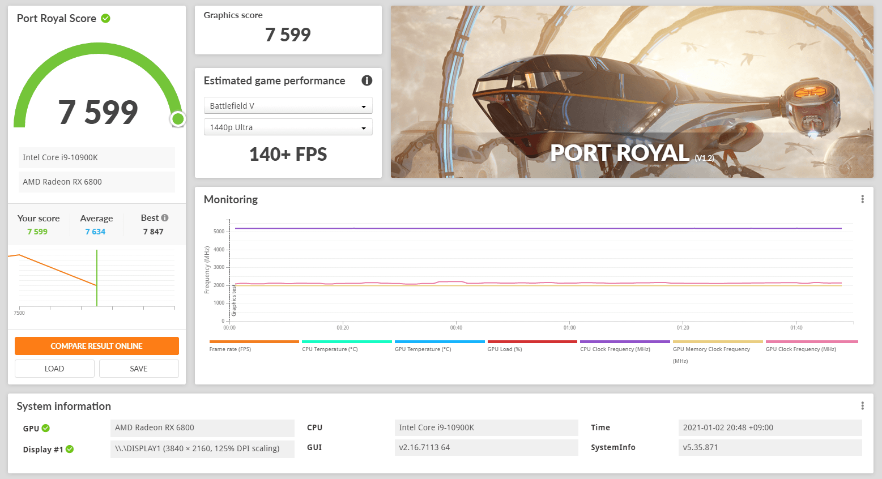Click the Average score value 7 634
This screenshot has height=479, width=882.
(95, 232)
